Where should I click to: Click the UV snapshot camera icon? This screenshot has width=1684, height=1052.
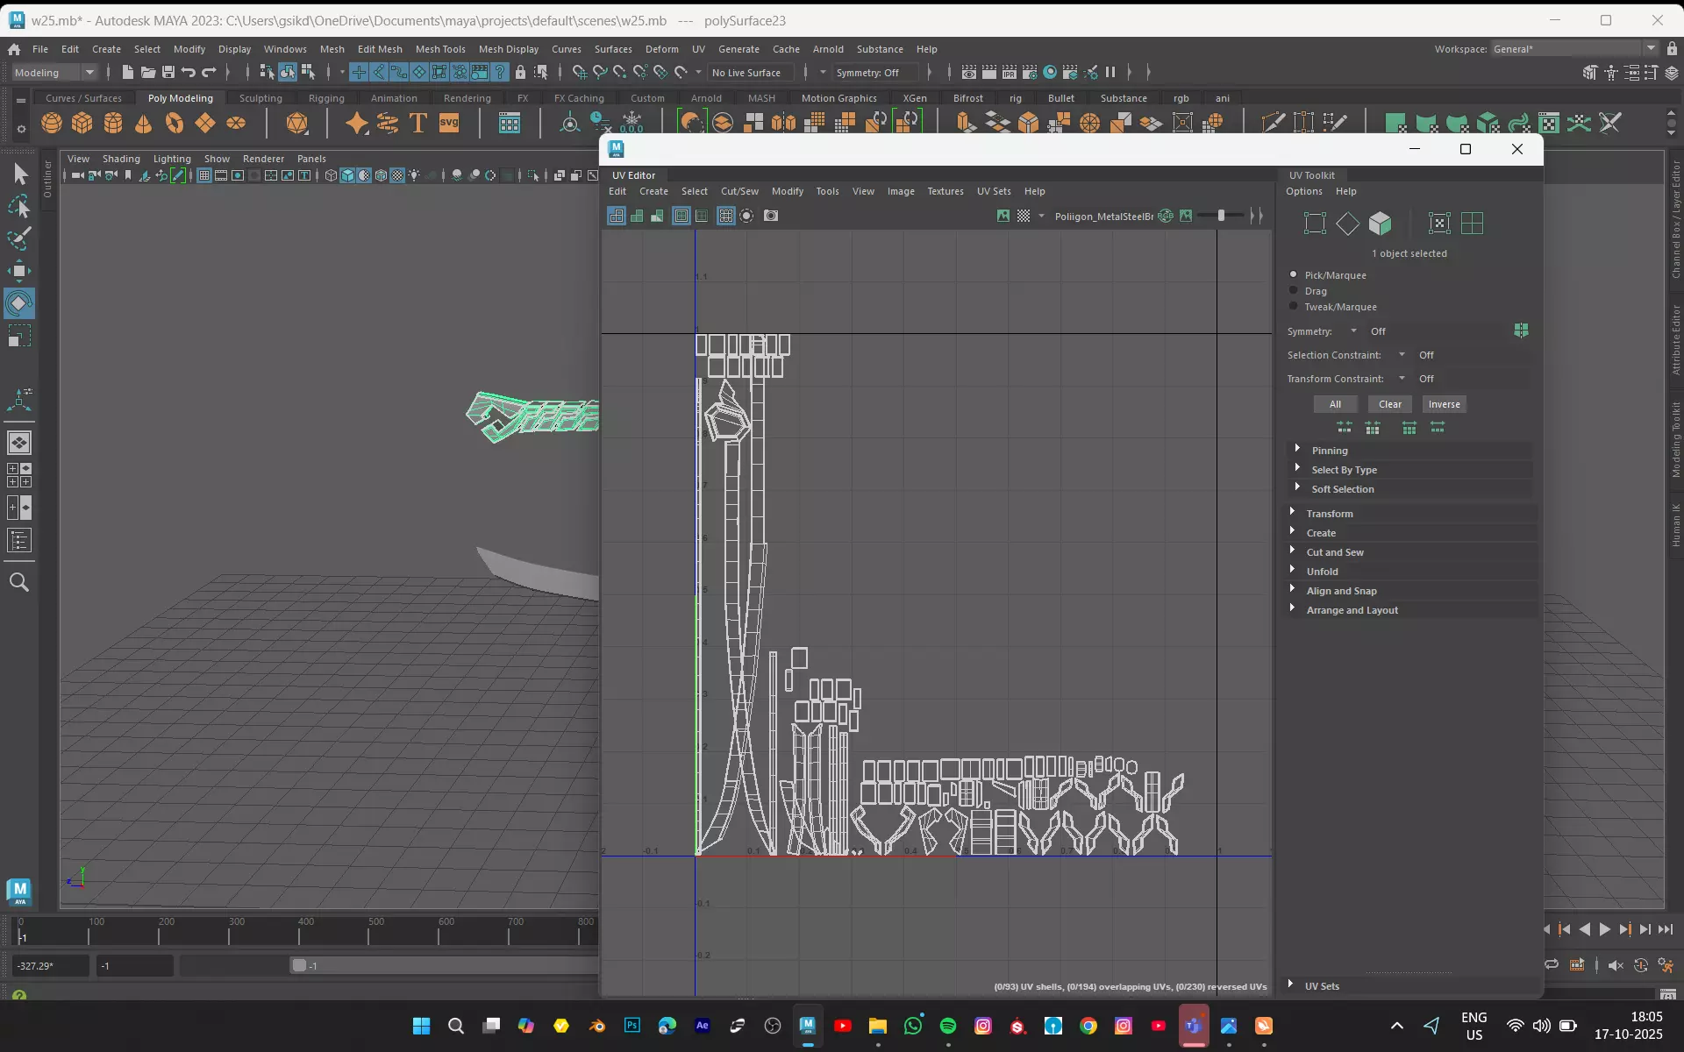tap(771, 216)
